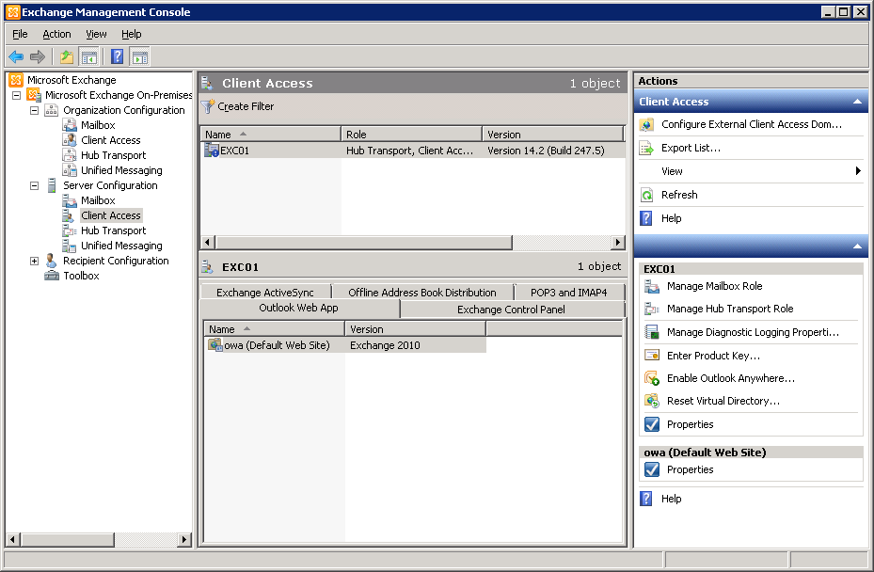This screenshot has height=572, width=874.
Task: Switch to the Exchange ActiveSync tab
Action: coord(265,293)
